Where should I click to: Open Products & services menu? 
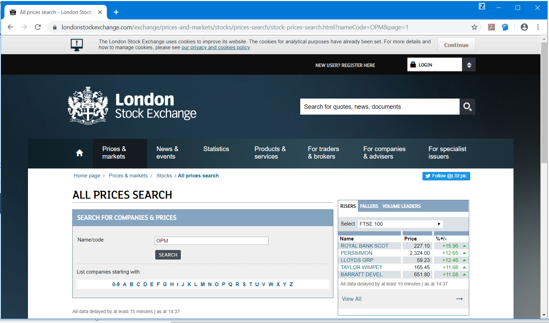pyautogui.click(x=270, y=153)
